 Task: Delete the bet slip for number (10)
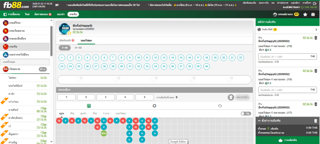316,71
